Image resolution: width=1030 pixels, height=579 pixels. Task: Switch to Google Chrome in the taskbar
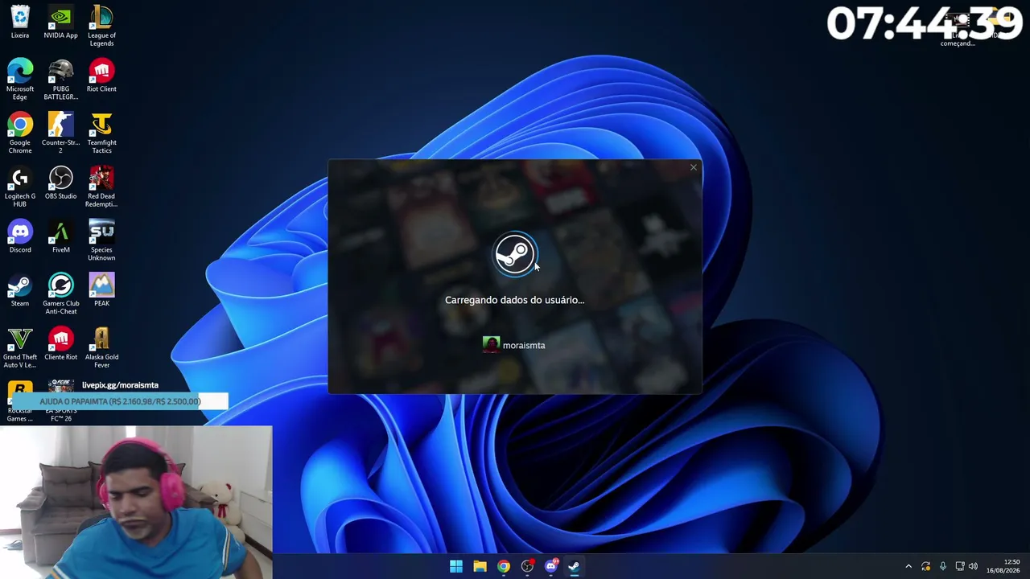click(x=503, y=566)
